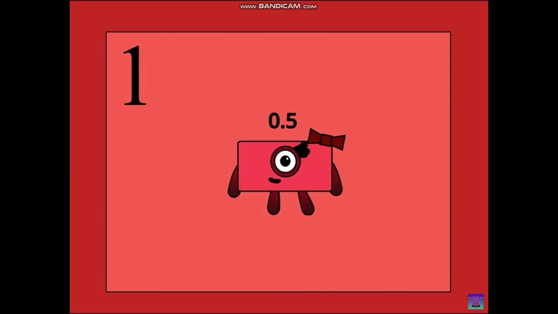Click the red rectangle character with bow
The height and width of the screenshot is (314, 558).
coord(286,171)
